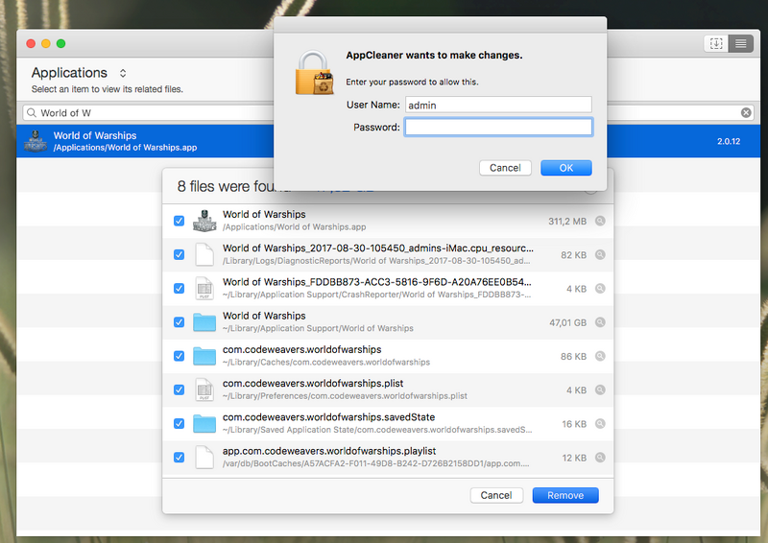Click the 'AppCleaner wants to make changes.' title

coord(434,56)
